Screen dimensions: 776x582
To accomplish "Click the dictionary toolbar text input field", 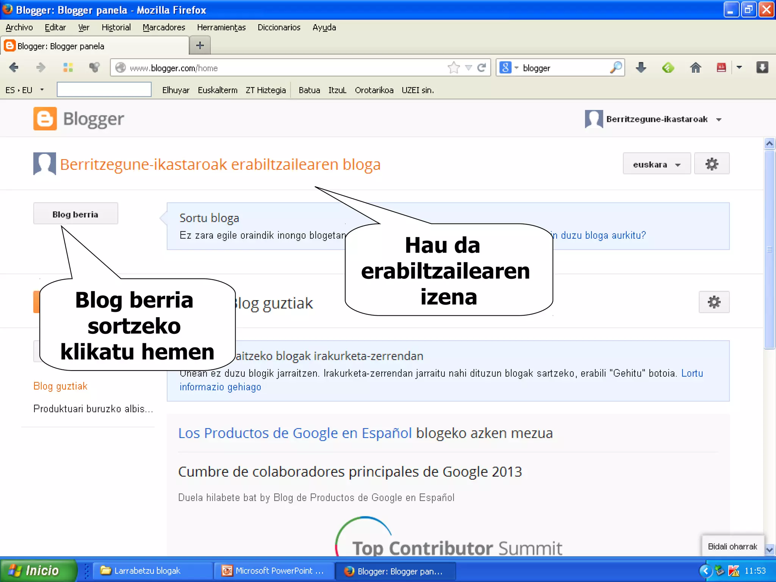I will 104,90.
